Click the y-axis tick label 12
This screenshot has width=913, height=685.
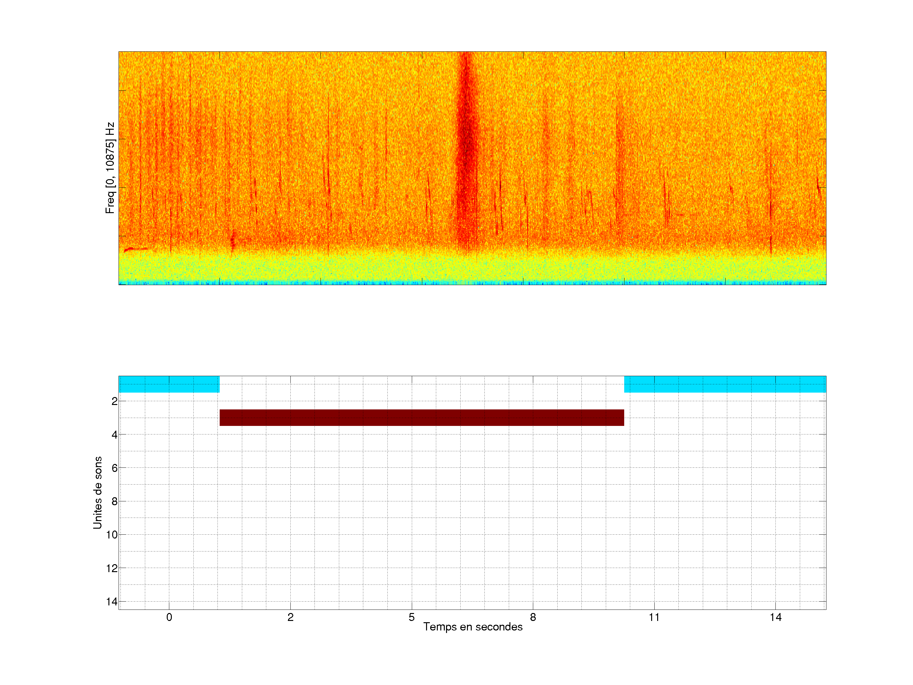(112, 568)
